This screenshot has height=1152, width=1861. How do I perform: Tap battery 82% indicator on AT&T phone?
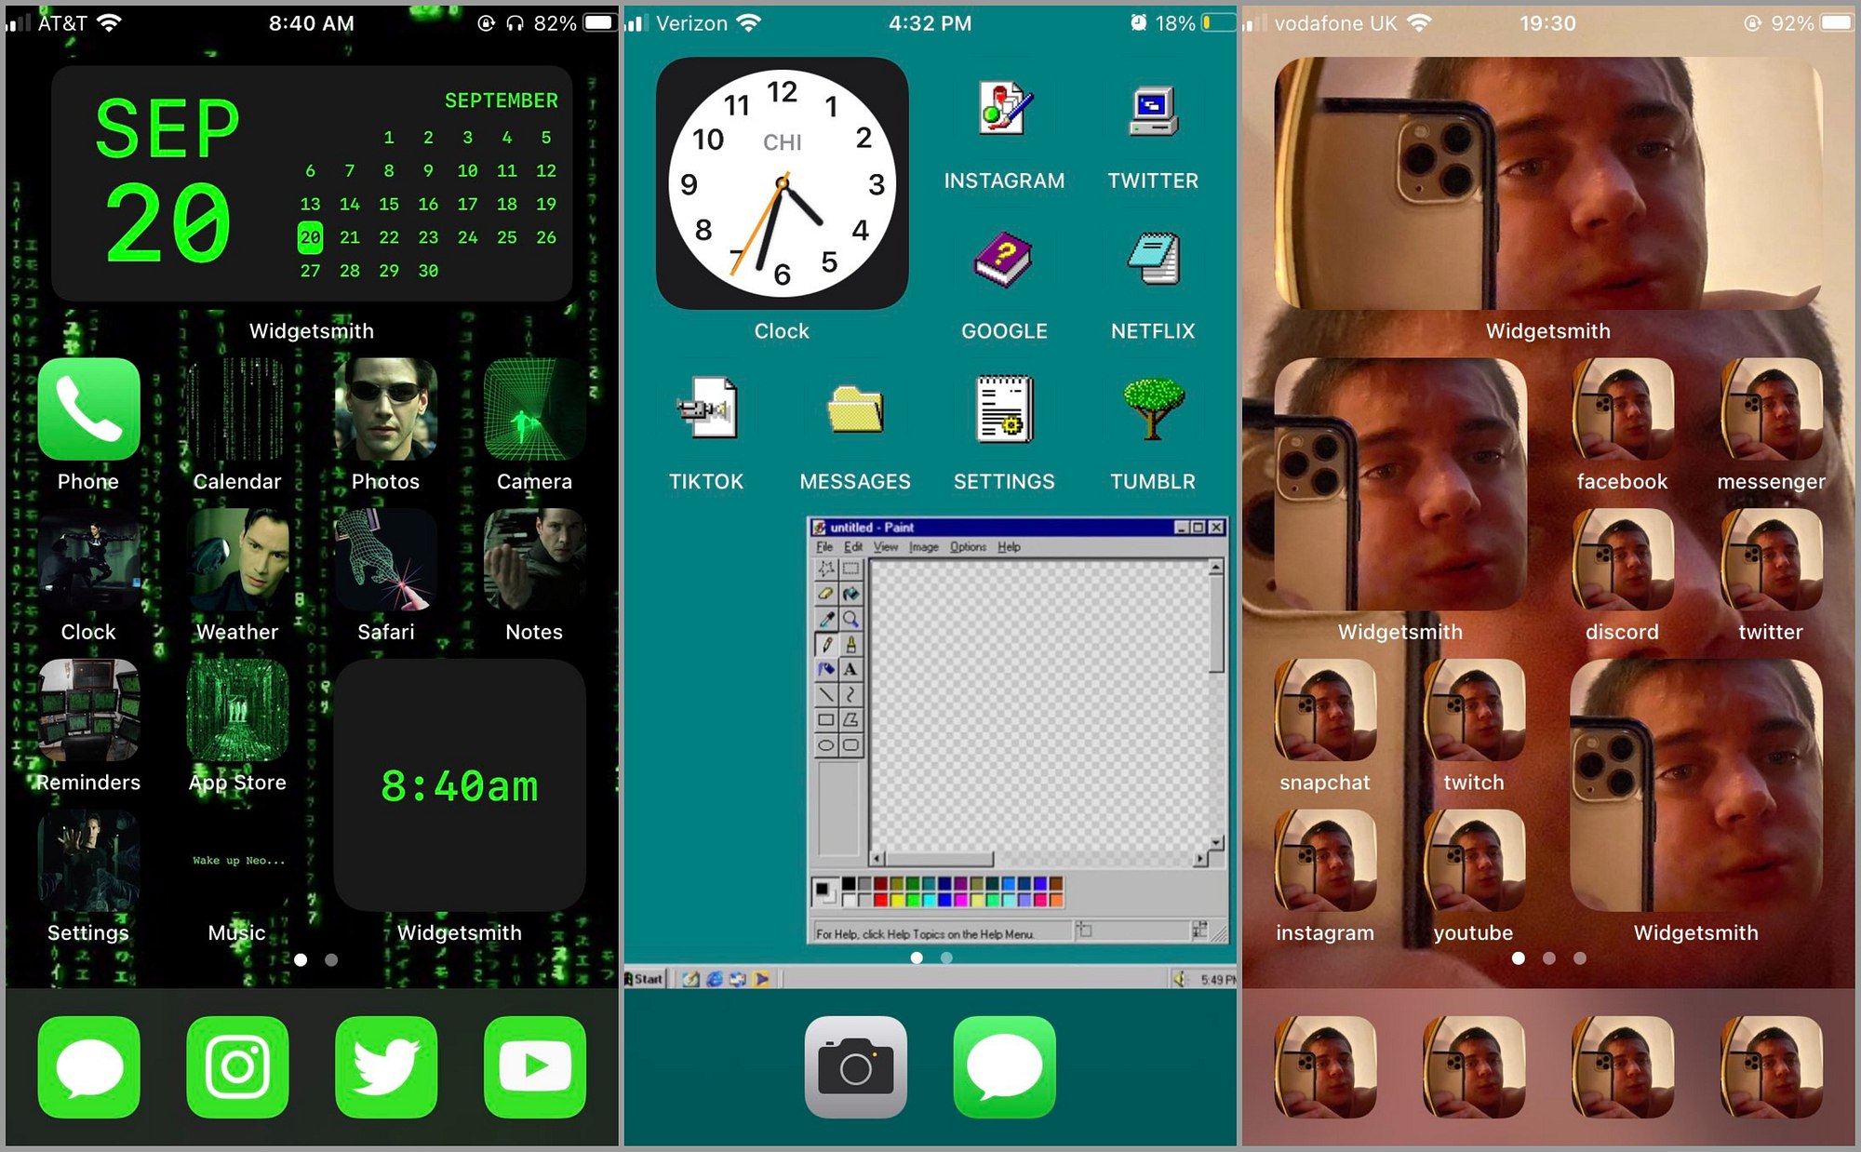tap(574, 23)
